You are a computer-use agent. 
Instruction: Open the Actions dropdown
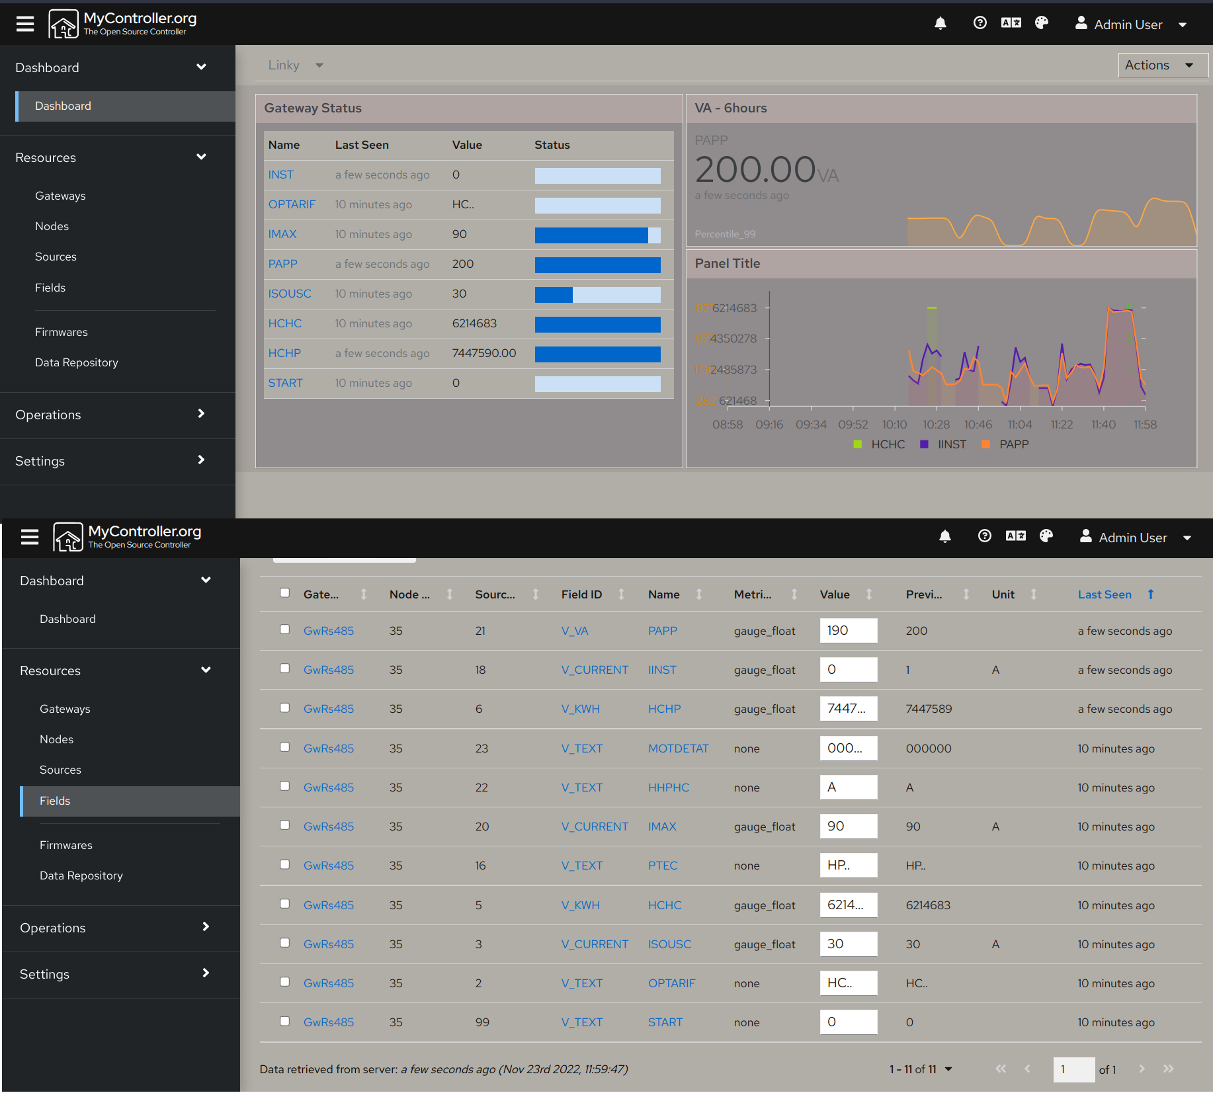click(1162, 65)
